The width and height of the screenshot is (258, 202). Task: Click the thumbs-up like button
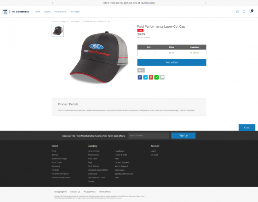(x=141, y=70)
